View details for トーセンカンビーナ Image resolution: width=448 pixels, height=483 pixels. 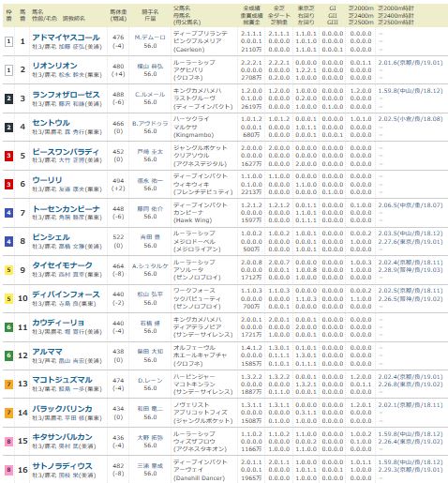[66, 208]
